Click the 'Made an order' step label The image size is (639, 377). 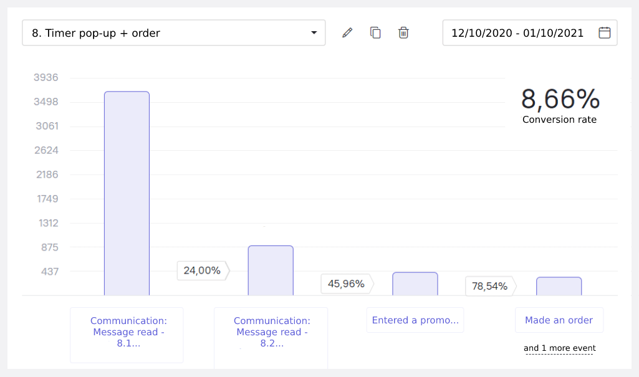pos(559,320)
